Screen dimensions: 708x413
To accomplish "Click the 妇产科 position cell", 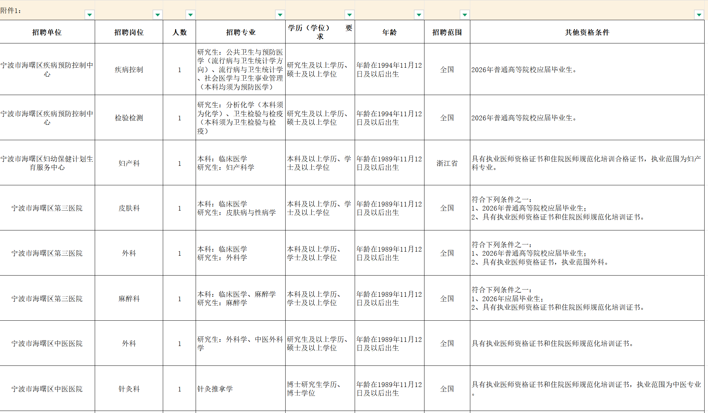I will tap(129, 163).
